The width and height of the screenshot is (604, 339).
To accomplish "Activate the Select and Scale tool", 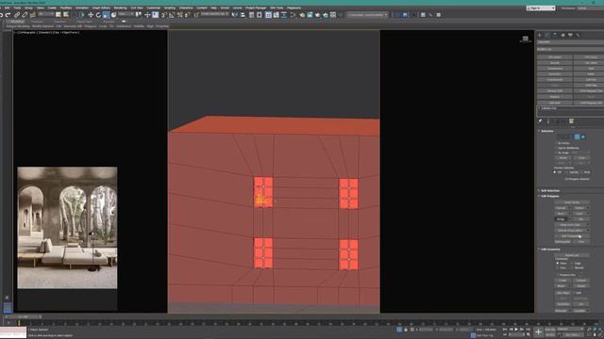I will [106, 15].
